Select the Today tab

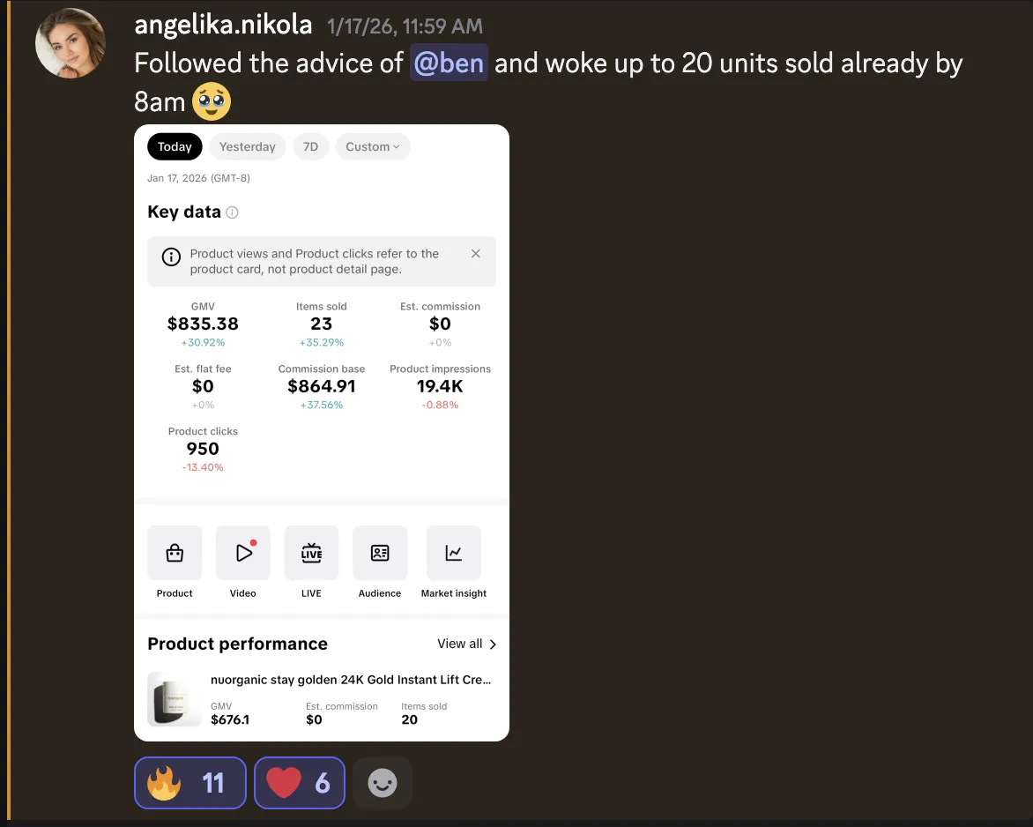175,146
